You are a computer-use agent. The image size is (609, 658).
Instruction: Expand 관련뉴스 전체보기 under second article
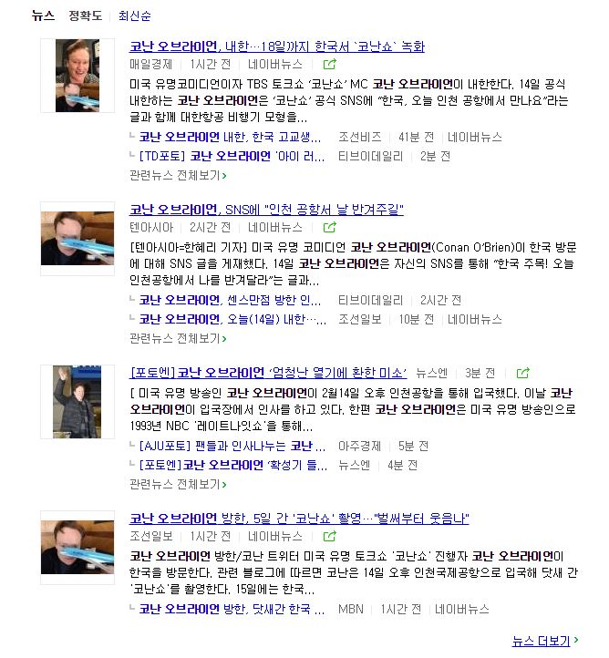pyautogui.click(x=178, y=338)
